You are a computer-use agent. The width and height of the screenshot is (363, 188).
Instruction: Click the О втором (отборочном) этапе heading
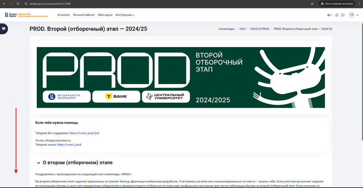click(x=78, y=163)
